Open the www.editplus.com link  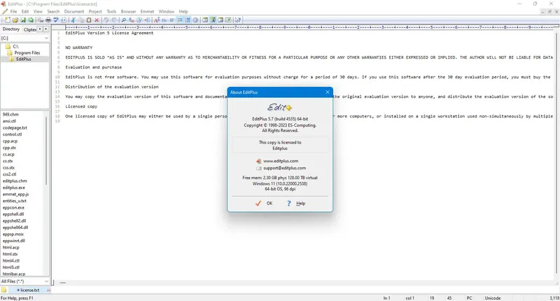(281, 161)
